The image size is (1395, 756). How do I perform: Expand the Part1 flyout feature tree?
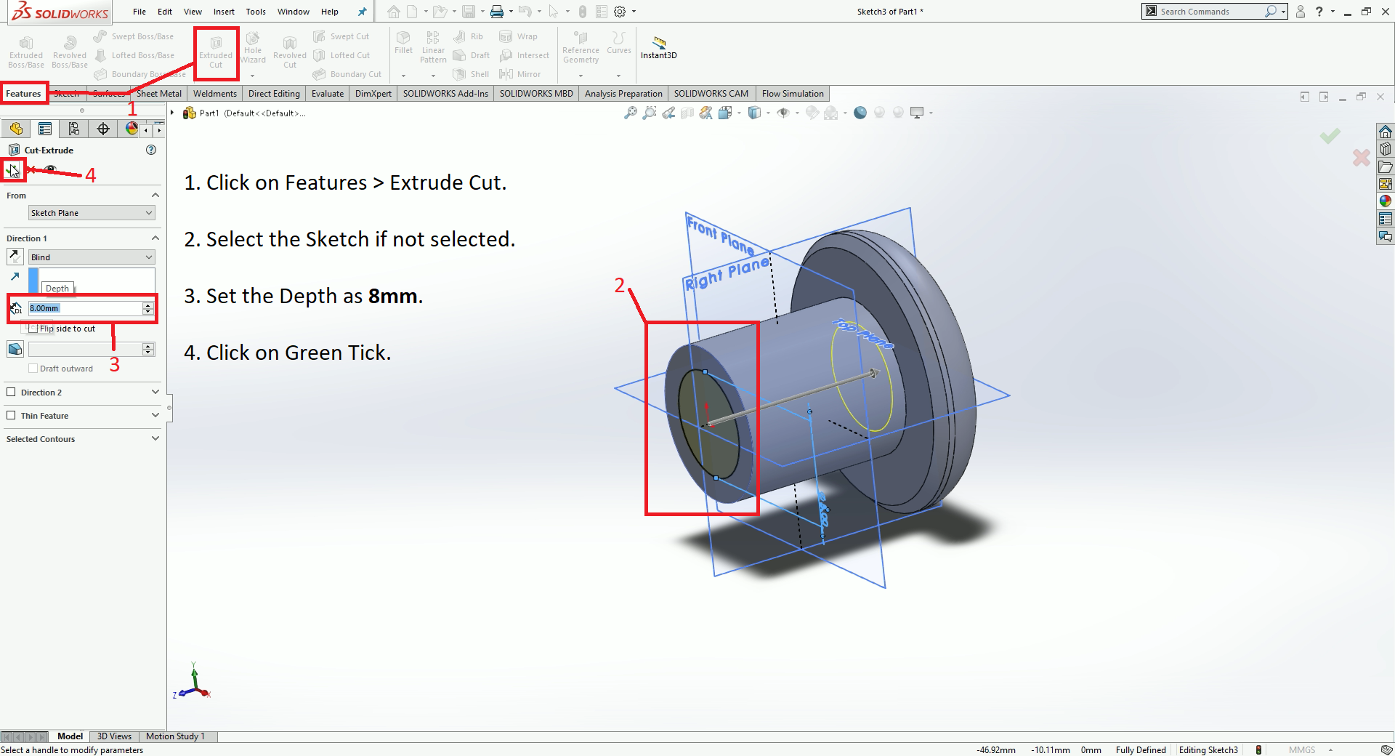click(x=172, y=113)
